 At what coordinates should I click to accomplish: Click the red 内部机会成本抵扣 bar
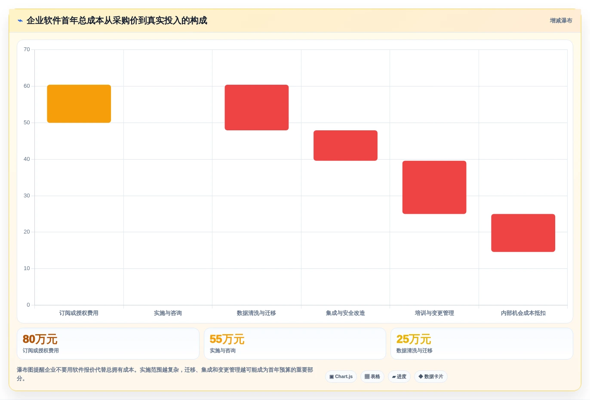pyautogui.click(x=523, y=233)
